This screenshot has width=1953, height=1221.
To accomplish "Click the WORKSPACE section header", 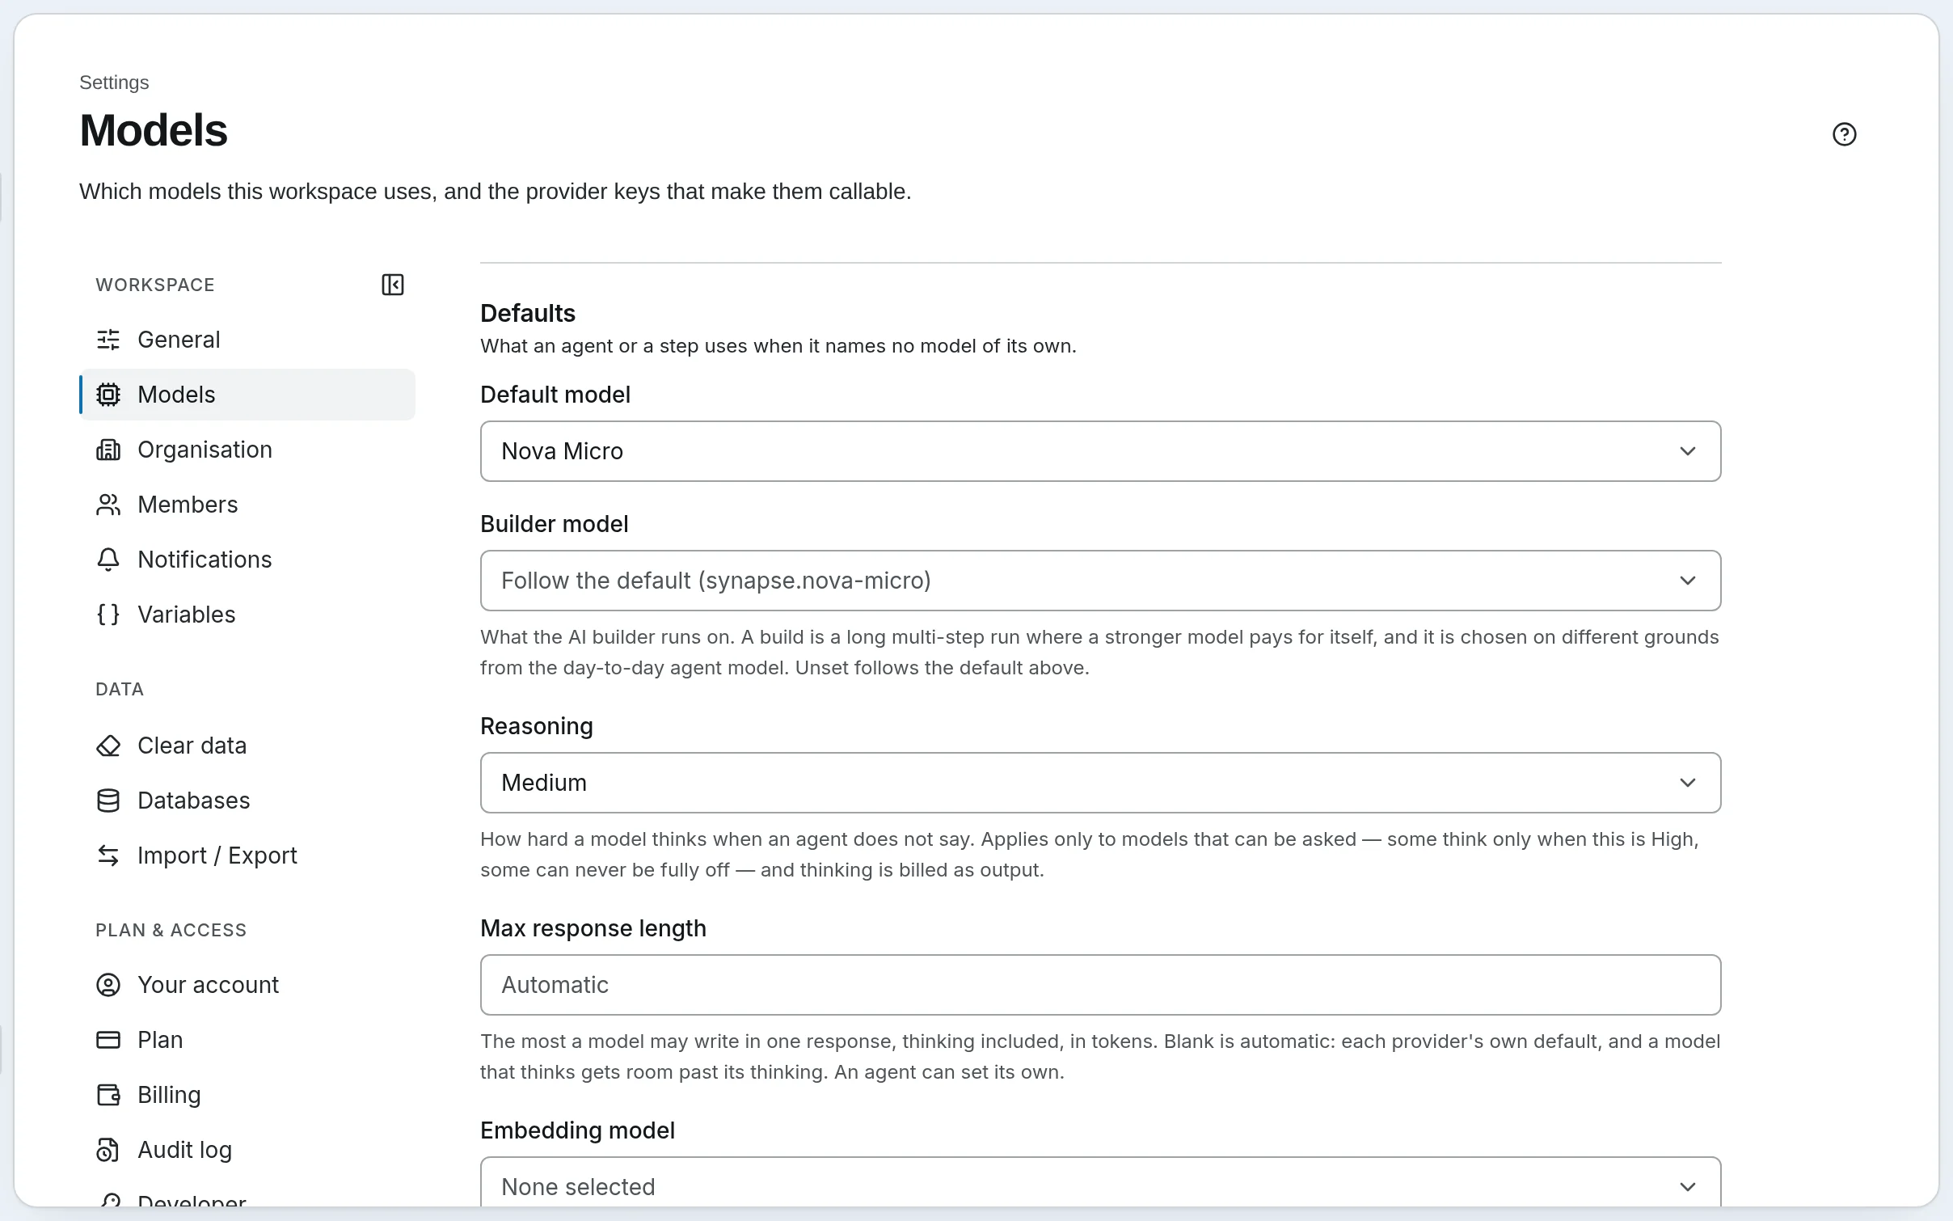I will tap(155, 285).
